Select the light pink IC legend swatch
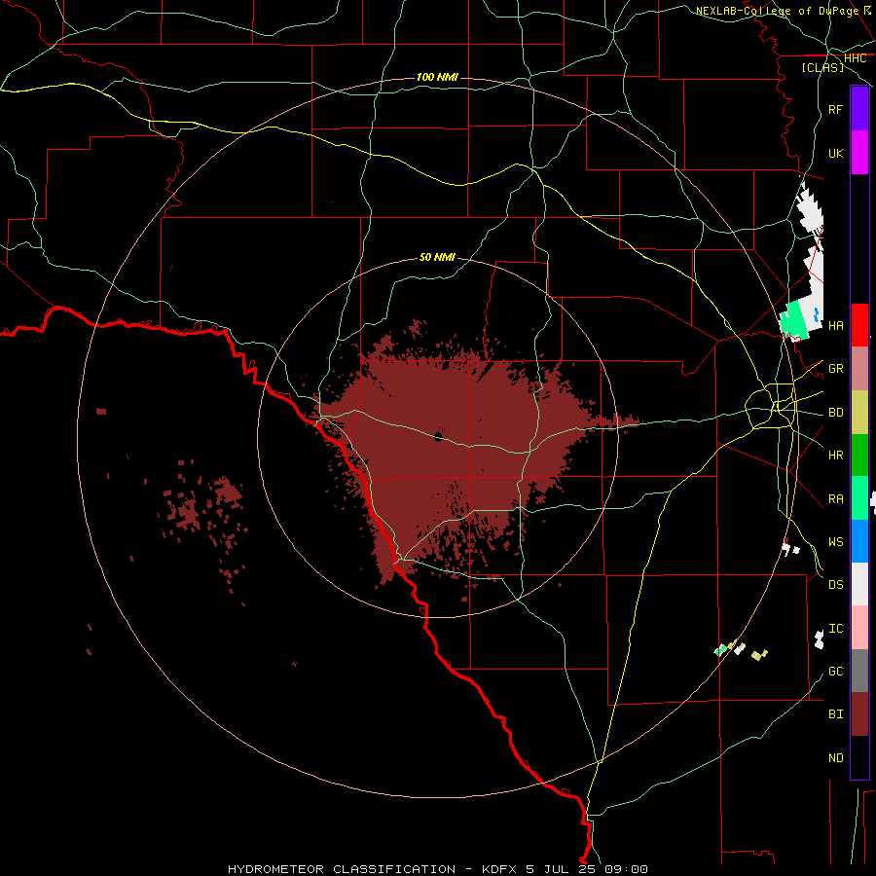Viewport: 876px width, 876px height. (859, 628)
